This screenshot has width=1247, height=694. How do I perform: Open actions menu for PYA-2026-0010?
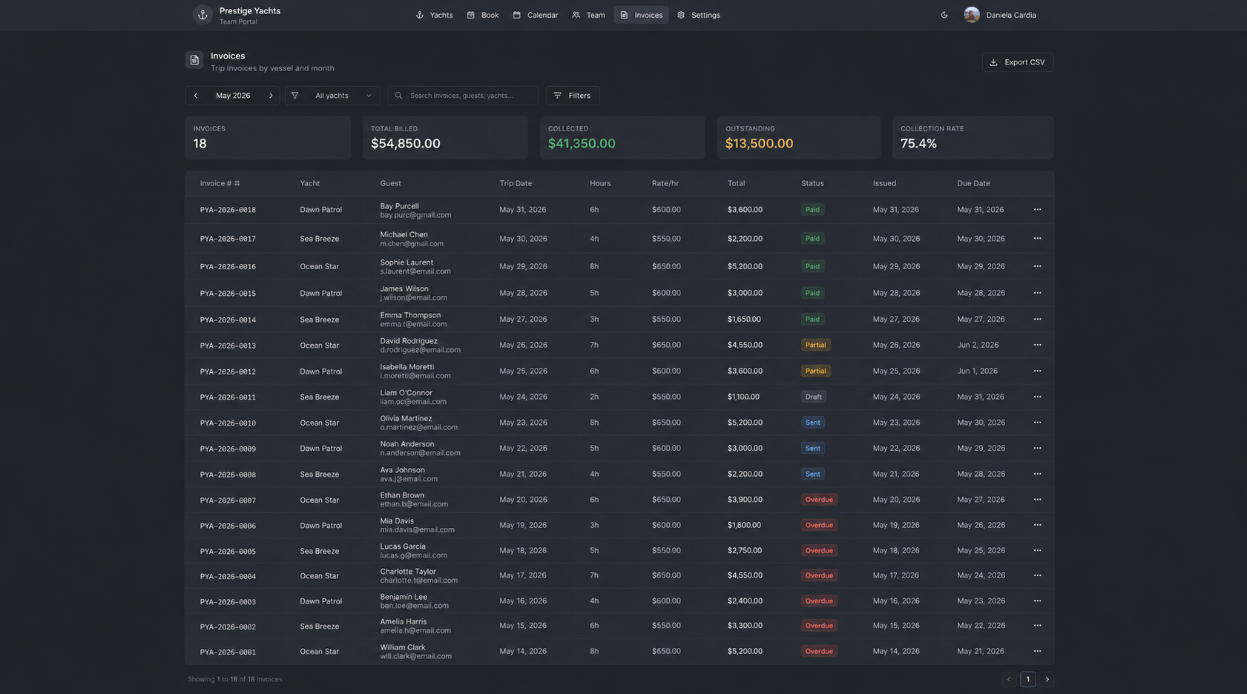click(x=1037, y=423)
